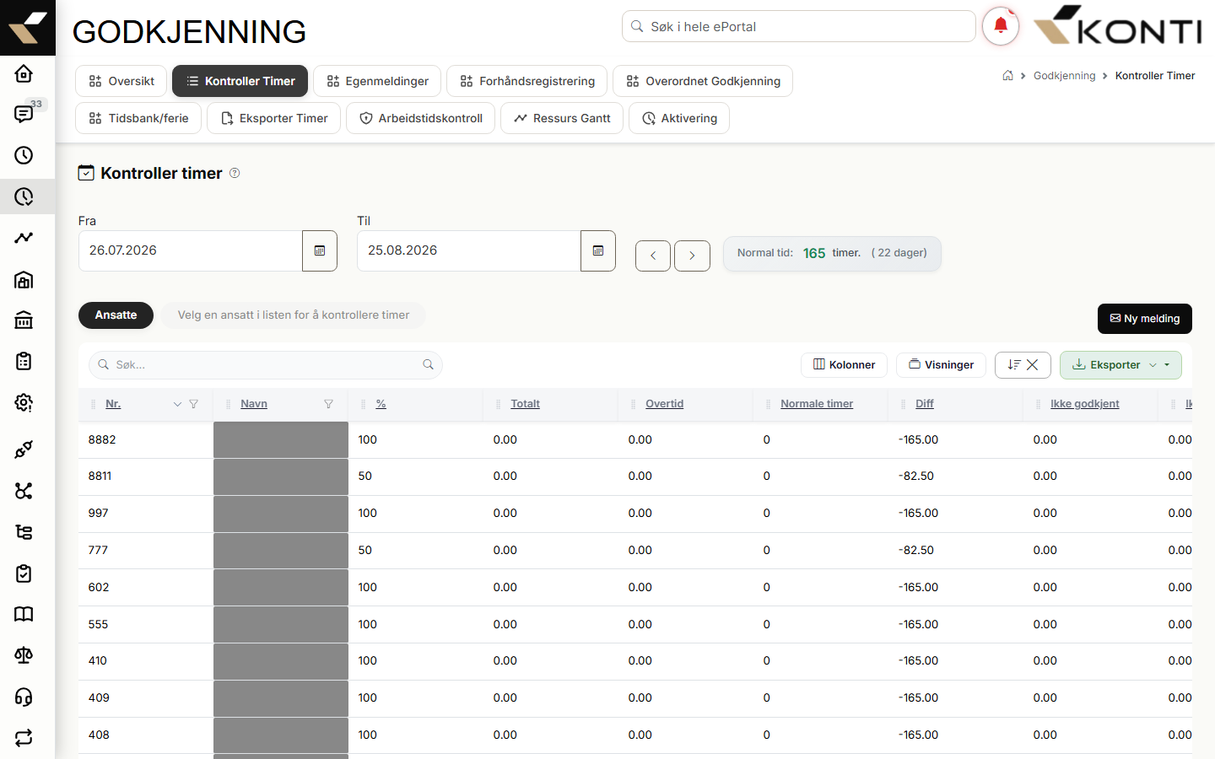Expand the Nr. column dropdown chevron

pos(177,404)
